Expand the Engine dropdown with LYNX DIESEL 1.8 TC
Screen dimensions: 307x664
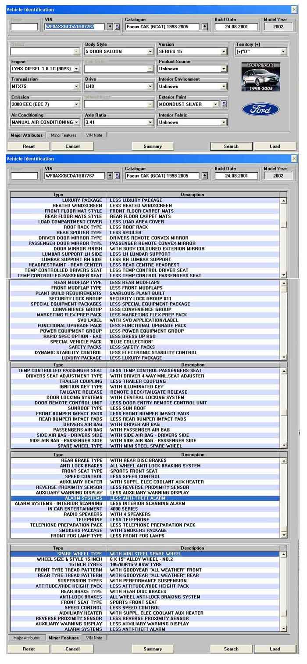click(77, 69)
